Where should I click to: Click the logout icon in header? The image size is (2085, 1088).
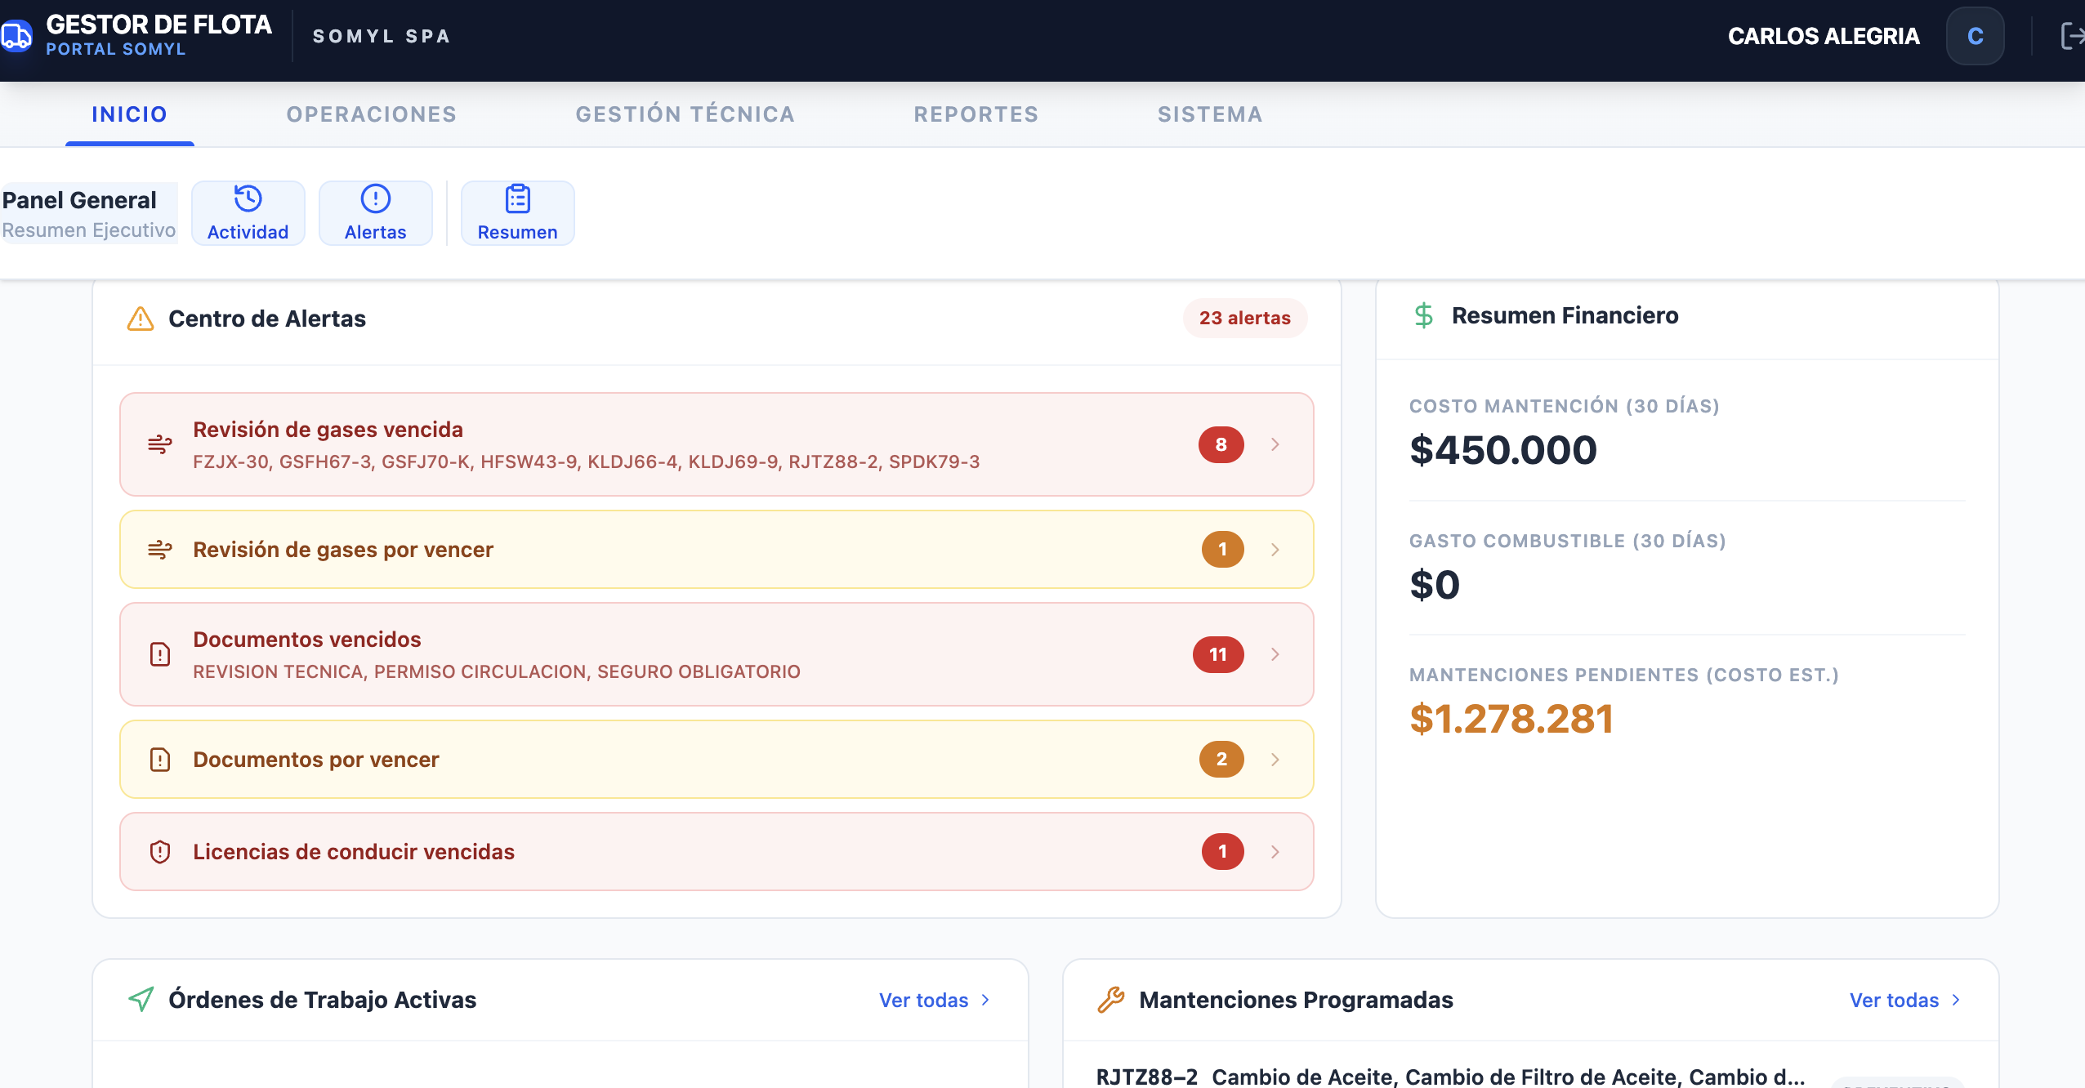coord(2071,36)
